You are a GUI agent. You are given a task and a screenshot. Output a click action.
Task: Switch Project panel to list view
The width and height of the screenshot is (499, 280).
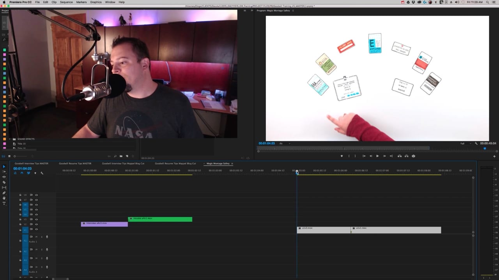pos(4,156)
